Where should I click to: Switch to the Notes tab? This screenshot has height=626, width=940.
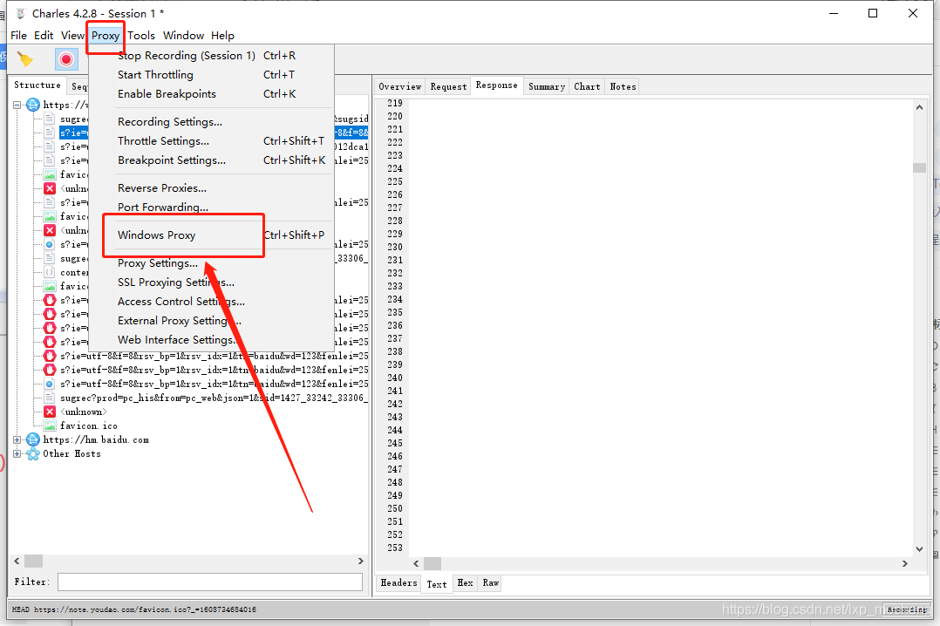(x=623, y=86)
